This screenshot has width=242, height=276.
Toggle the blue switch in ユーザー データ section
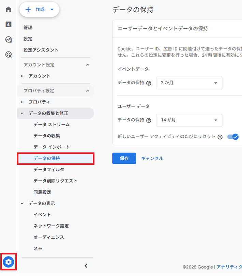point(232,137)
